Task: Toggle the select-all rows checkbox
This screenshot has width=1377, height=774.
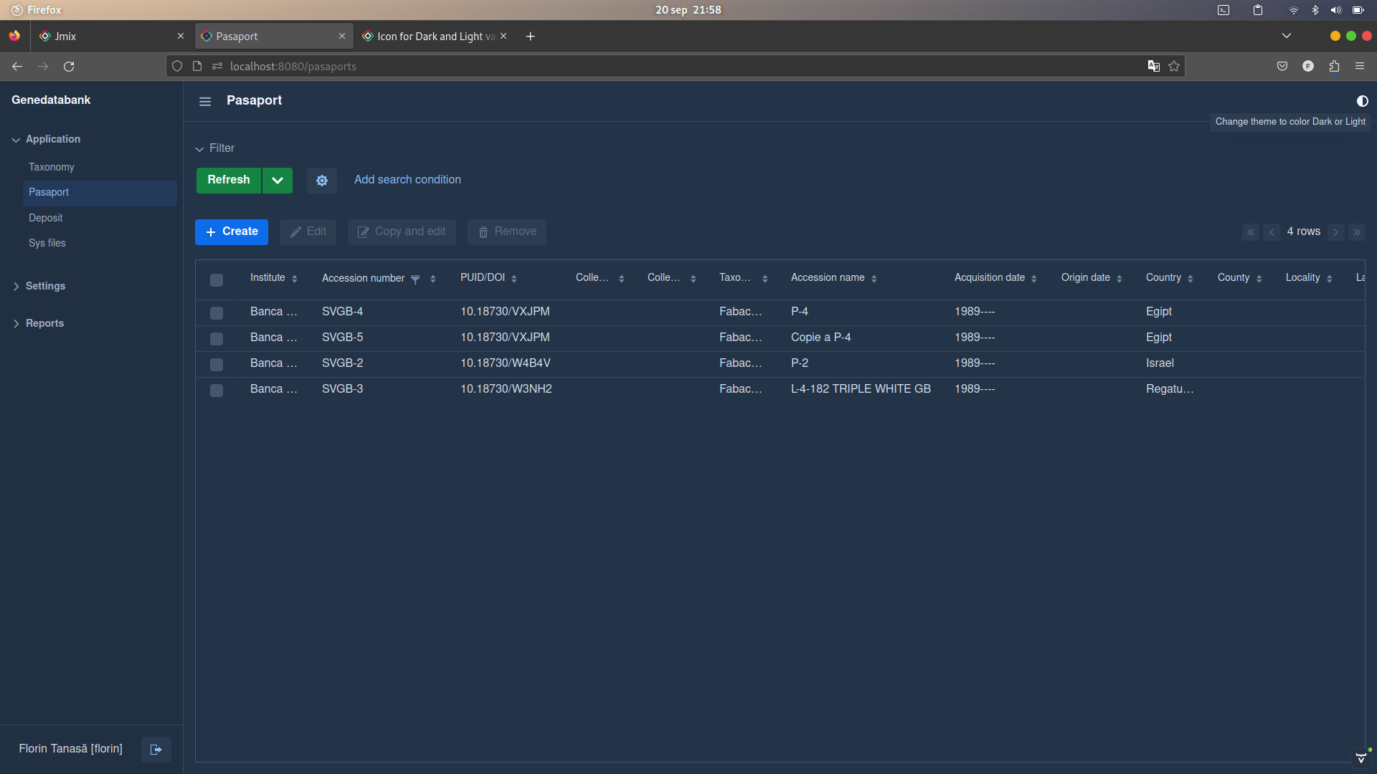Action: [217, 280]
